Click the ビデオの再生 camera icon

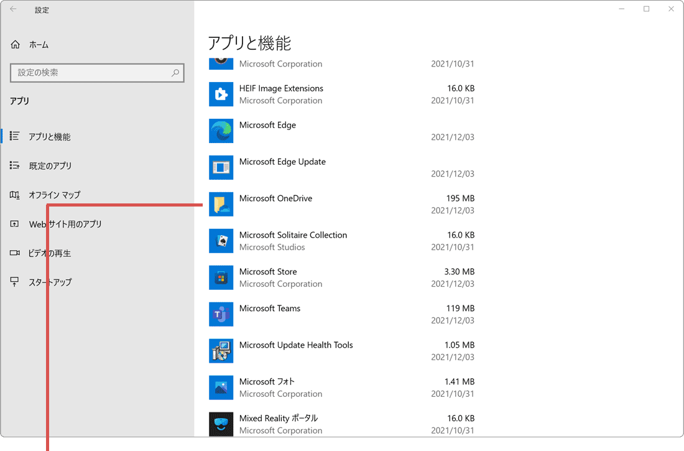[14, 253]
